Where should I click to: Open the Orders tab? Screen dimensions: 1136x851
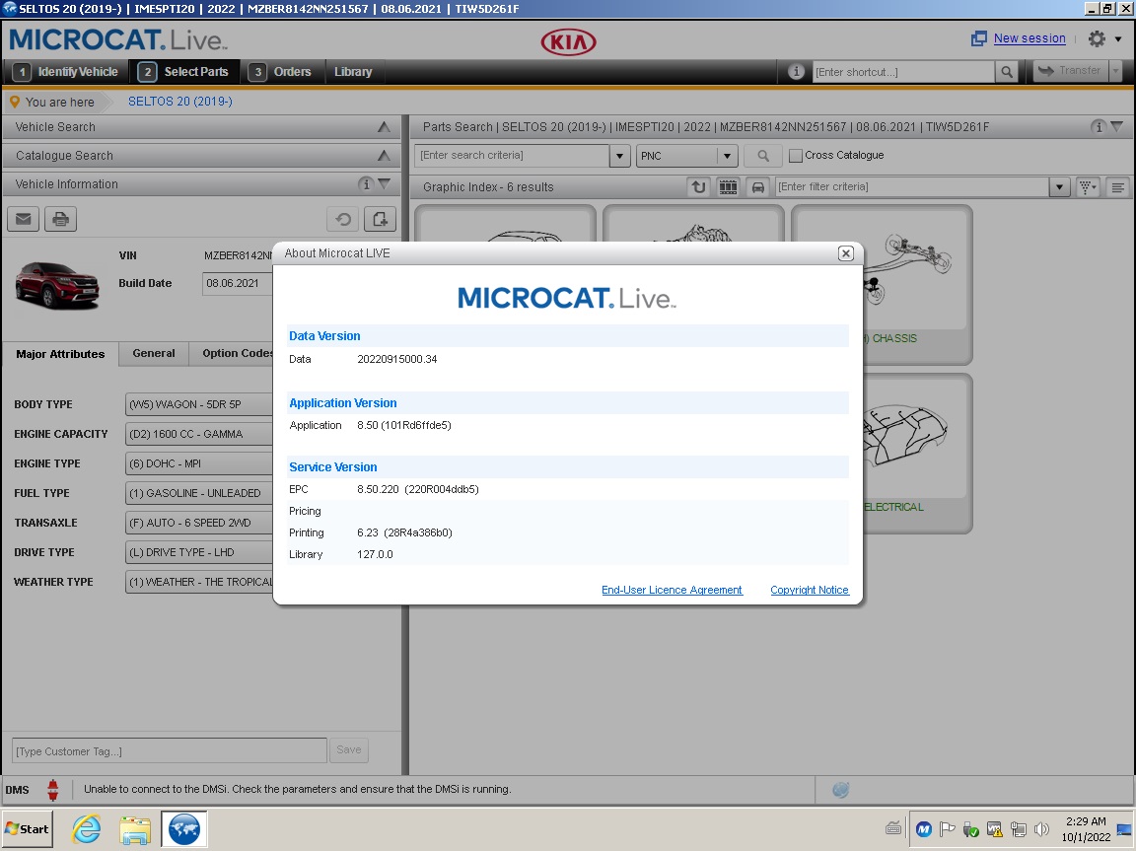pyautogui.click(x=280, y=72)
